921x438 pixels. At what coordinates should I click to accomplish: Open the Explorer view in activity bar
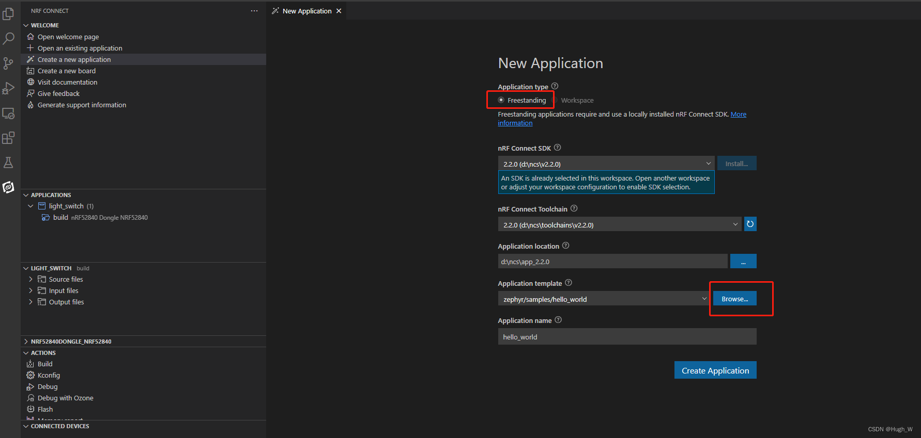tap(8, 14)
